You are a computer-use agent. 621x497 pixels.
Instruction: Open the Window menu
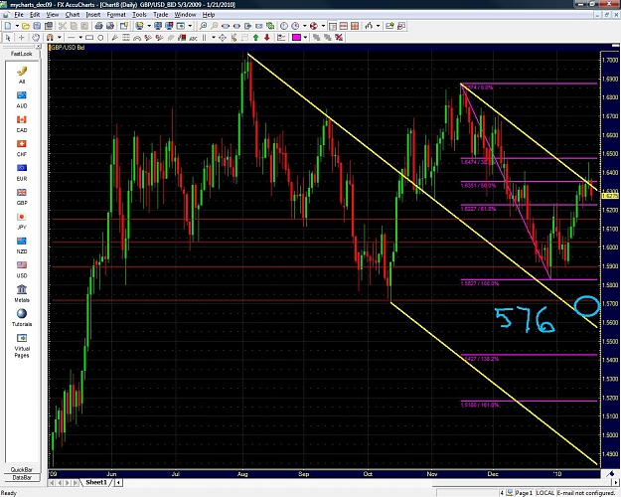coord(185,15)
